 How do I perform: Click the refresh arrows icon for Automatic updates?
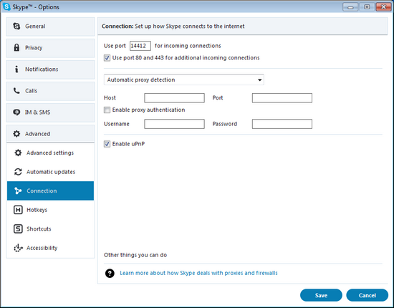(x=18, y=172)
